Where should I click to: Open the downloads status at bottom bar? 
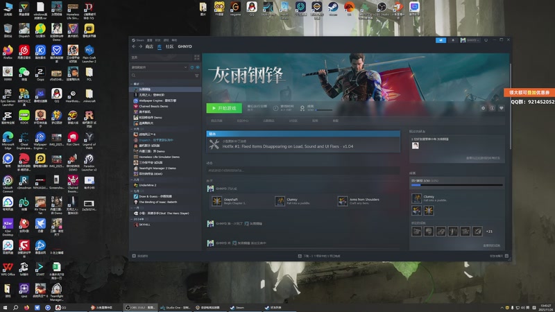tap(319, 256)
